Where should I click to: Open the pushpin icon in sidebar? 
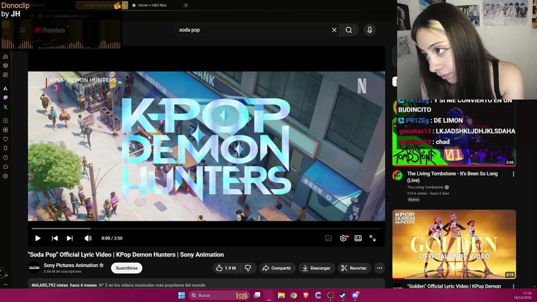coord(5,148)
